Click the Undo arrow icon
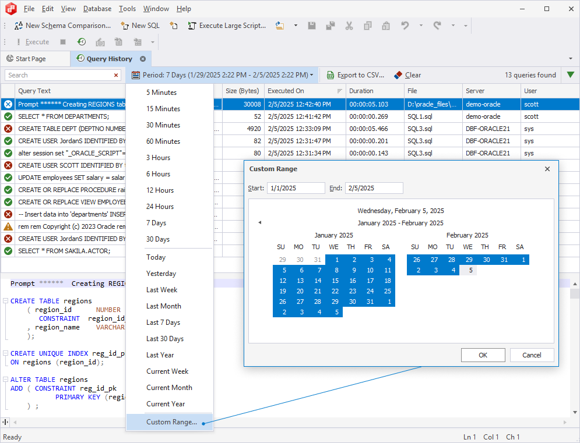 [x=405, y=26]
